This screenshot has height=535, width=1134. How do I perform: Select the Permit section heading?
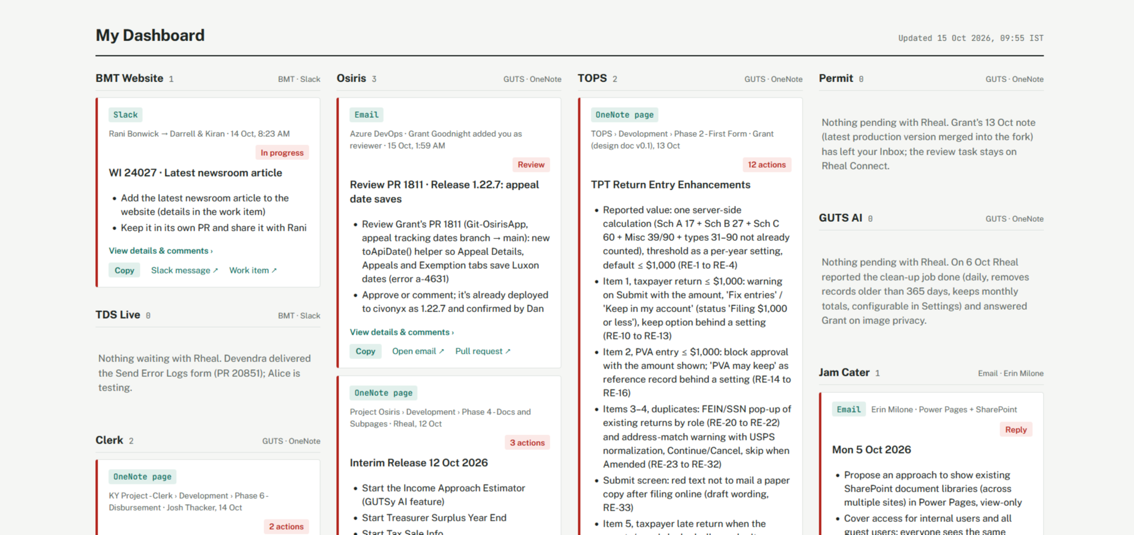point(836,78)
